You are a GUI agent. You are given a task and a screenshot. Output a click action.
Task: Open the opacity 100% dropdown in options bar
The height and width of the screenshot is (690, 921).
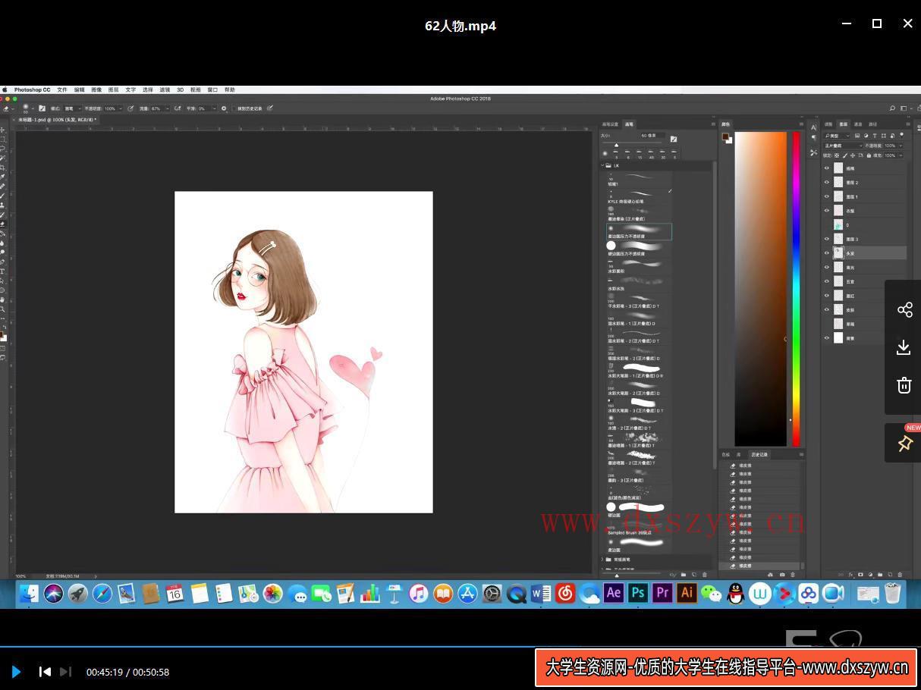pos(113,108)
